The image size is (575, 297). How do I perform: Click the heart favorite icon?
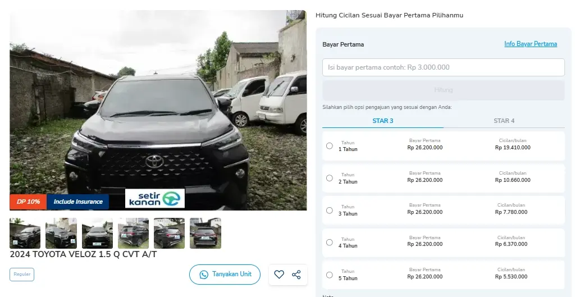coord(279,275)
